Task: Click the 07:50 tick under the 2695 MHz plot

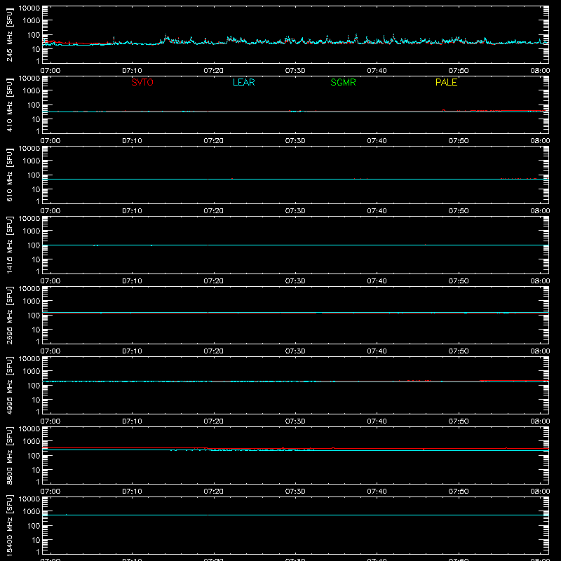Action: pyautogui.click(x=459, y=351)
